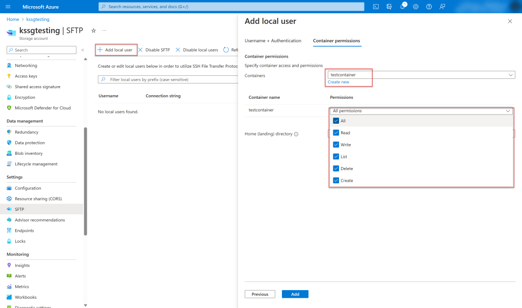The width and height of the screenshot is (522, 308).
Task: Switch to Username + Authentication tab
Action: pyautogui.click(x=273, y=41)
